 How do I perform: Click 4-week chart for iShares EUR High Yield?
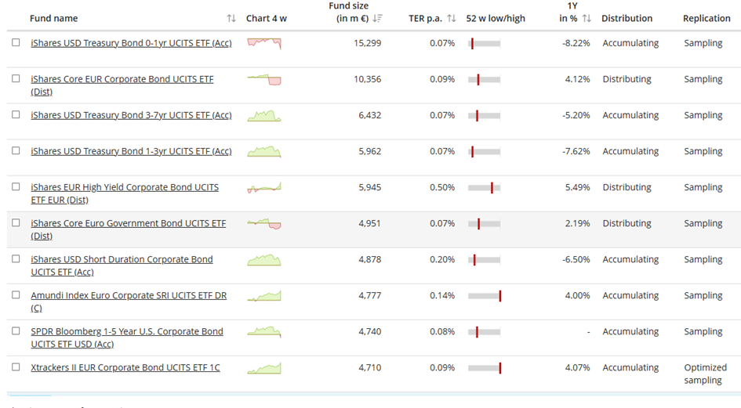pyautogui.click(x=264, y=188)
